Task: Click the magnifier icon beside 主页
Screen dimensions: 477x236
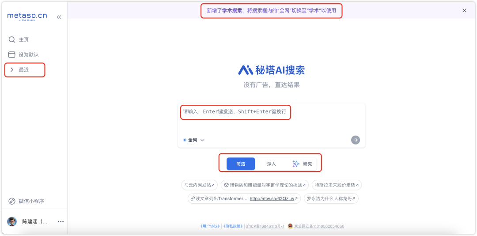Action: click(12, 40)
